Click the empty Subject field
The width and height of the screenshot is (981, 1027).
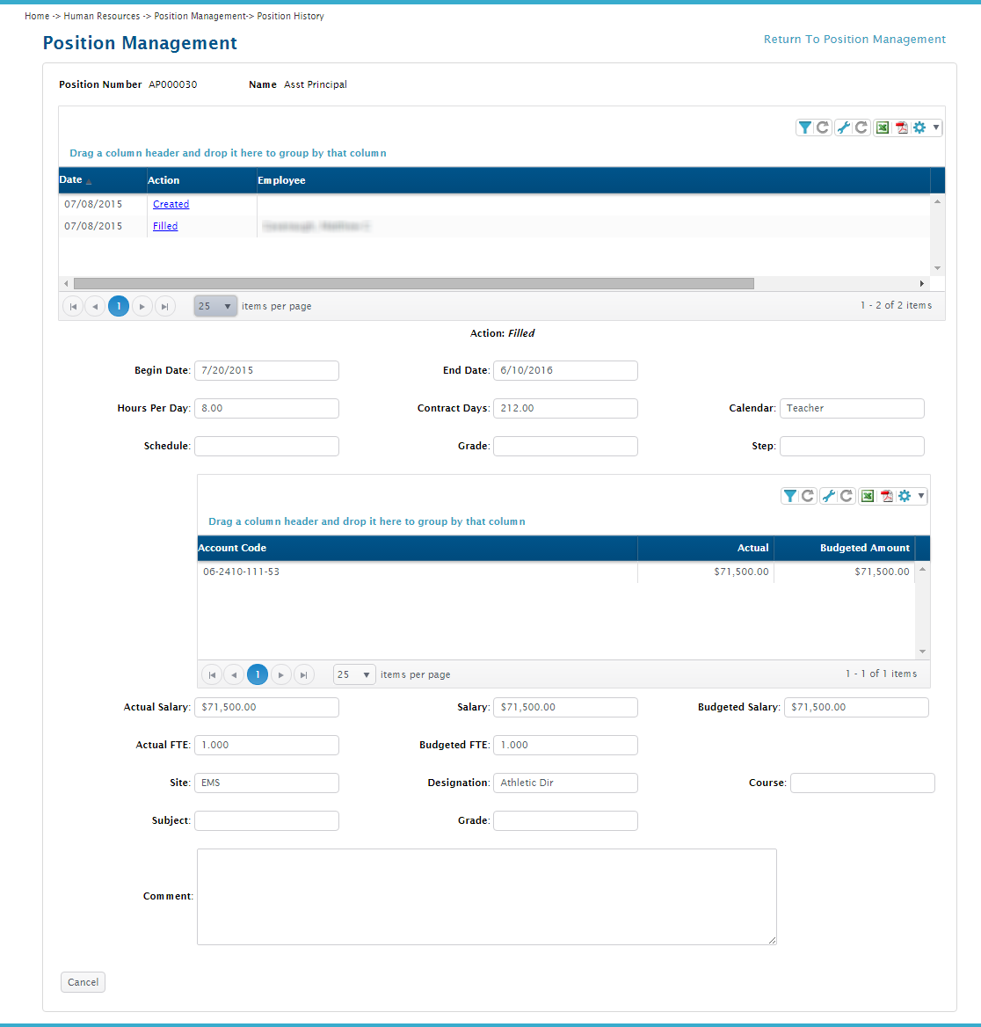pos(266,821)
